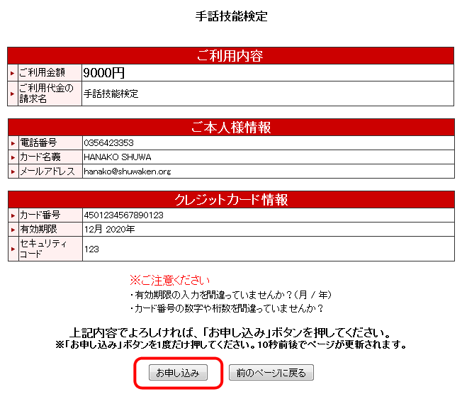Click the ご利用内容 section header

tap(231, 56)
